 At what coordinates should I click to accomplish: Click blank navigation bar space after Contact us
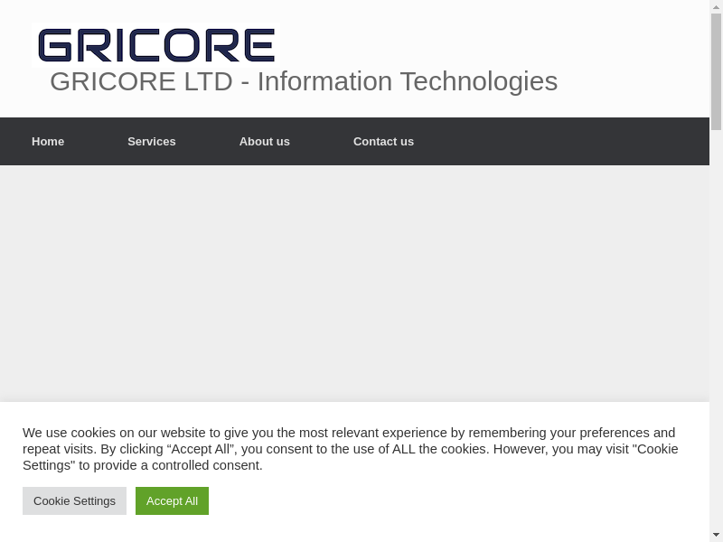click(x=560, y=141)
